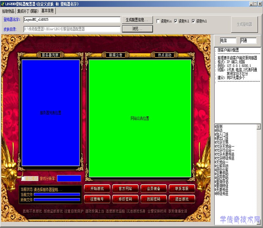Click the 官方网站 official site button
263x228 pixels.
pos(125,189)
